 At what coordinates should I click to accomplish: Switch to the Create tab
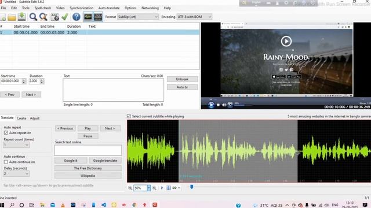[21, 118]
